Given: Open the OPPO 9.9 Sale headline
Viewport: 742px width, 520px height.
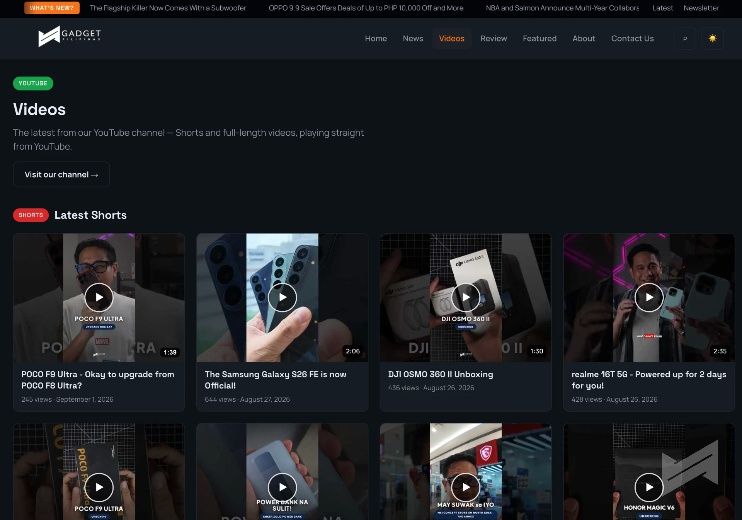Looking at the screenshot, I should pyautogui.click(x=366, y=8).
